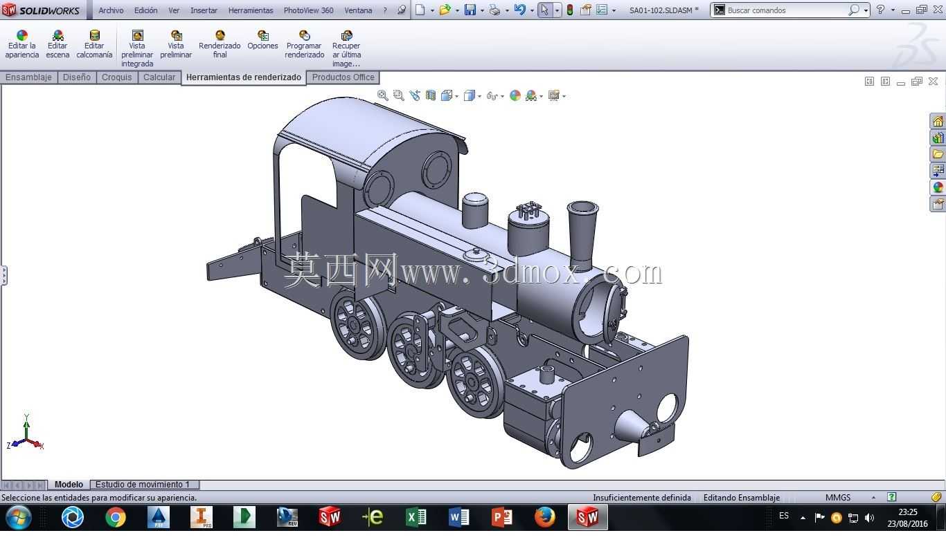Expand Open file dropdown arrow
Screen dimensions: 946x542
click(x=457, y=10)
